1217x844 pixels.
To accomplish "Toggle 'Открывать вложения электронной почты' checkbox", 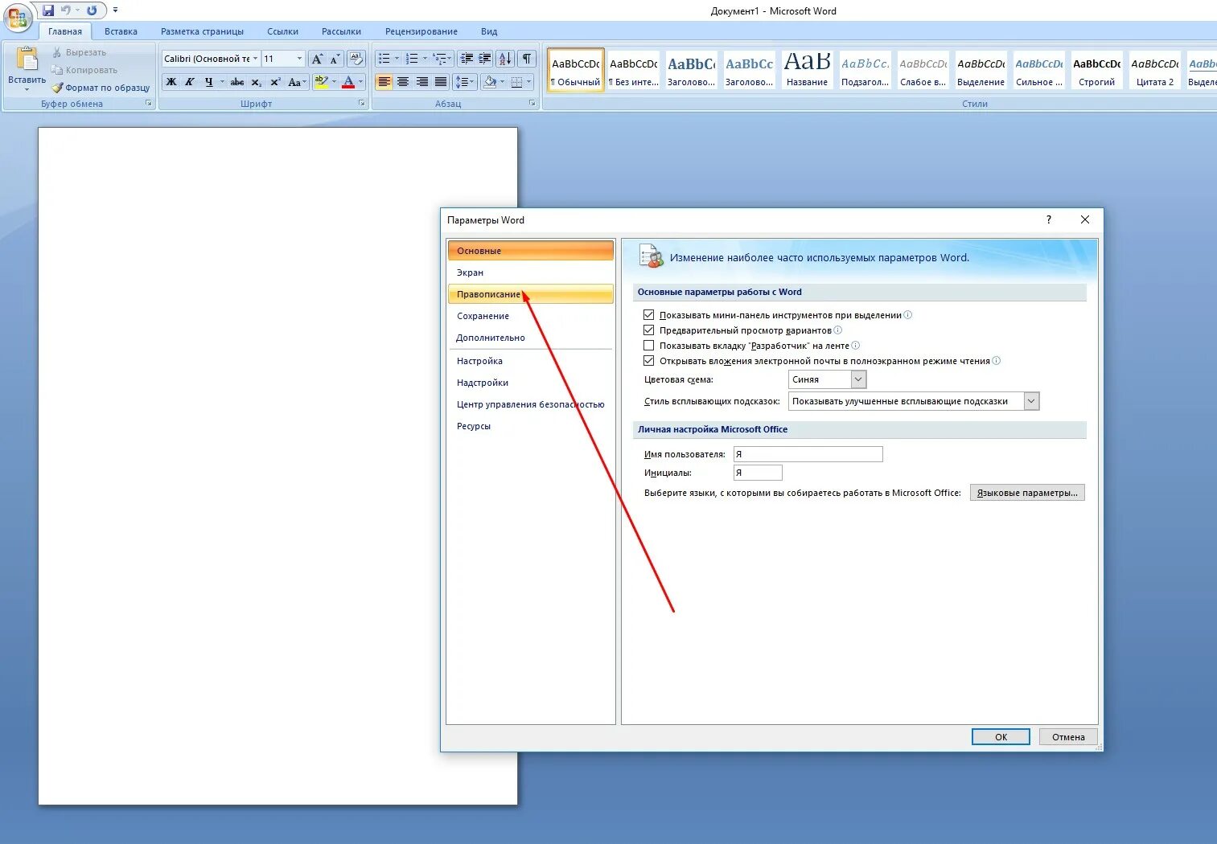I will (649, 361).
